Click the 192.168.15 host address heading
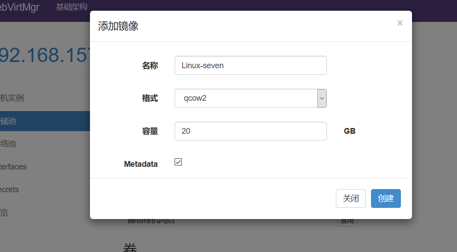The image size is (457, 252). (44, 55)
